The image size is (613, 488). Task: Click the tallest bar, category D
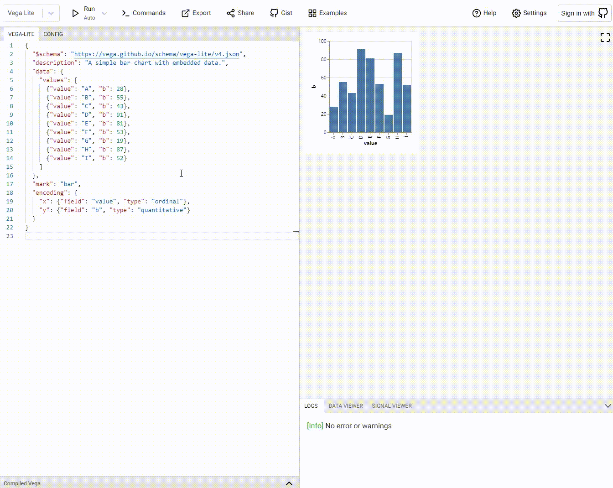tap(361, 91)
